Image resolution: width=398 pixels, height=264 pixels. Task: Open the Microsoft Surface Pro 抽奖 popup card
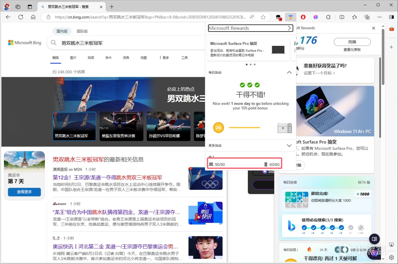tap(248, 49)
